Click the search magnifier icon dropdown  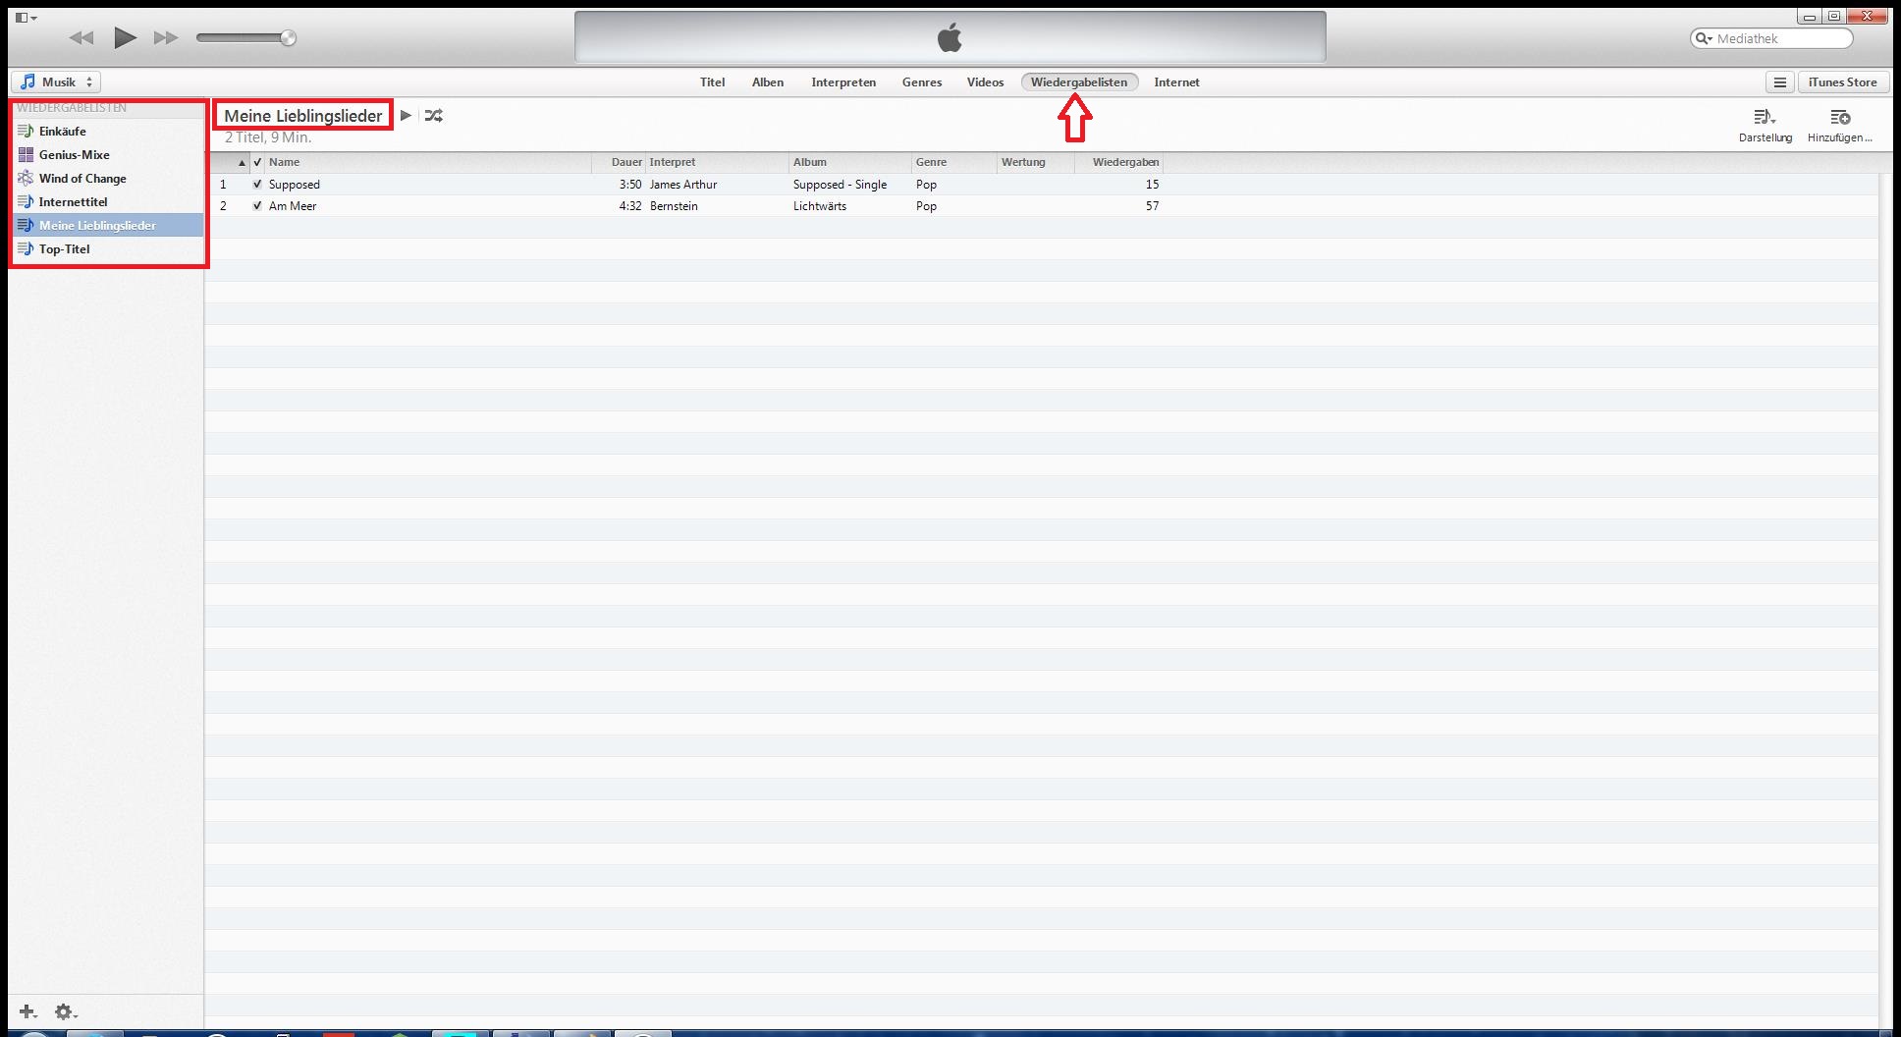click(x=1702, y=38)
